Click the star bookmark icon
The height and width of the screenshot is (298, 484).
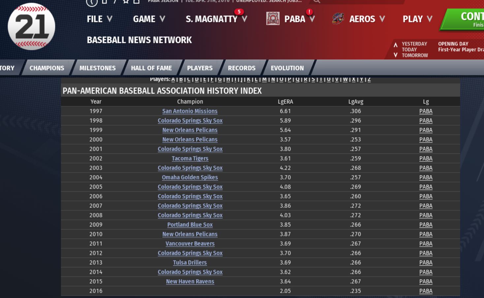(x=126, y=1)
